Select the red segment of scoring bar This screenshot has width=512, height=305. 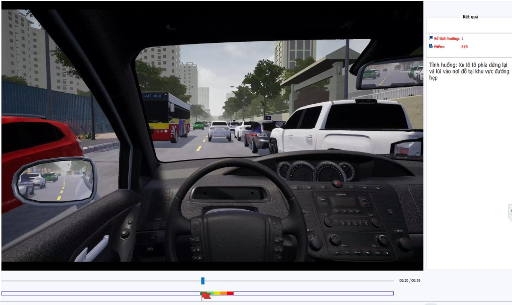pyautogui.click(x=230, y=293)
